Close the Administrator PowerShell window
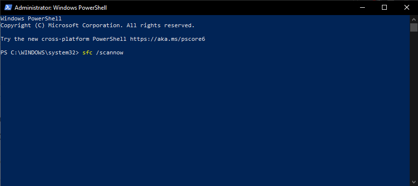Viewport: 418px width, 186px height. [x=406, y=7]
